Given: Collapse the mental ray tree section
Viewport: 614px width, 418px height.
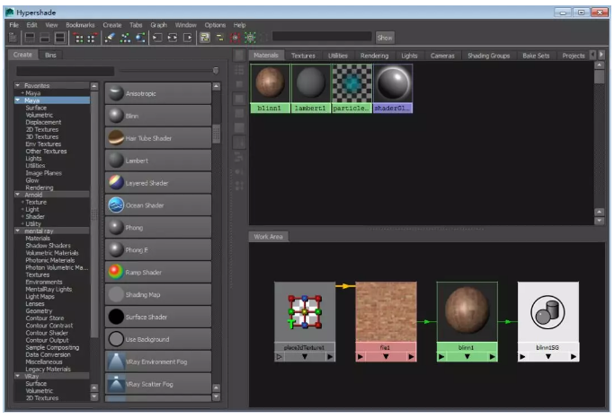Looking at the screenshot, I should (x=18, y=231).
